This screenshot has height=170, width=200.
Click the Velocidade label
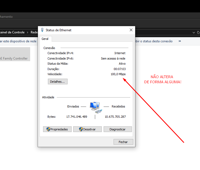click(55, 74)
